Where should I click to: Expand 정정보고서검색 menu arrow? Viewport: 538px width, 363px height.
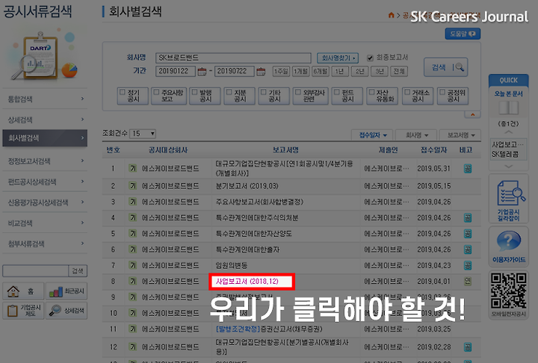click(x=82, y=161)
